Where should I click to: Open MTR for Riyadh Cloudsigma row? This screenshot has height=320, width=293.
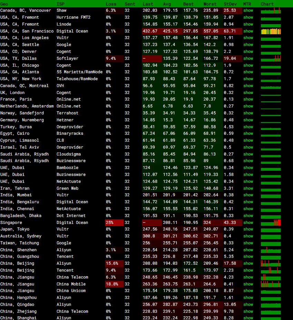248,154
